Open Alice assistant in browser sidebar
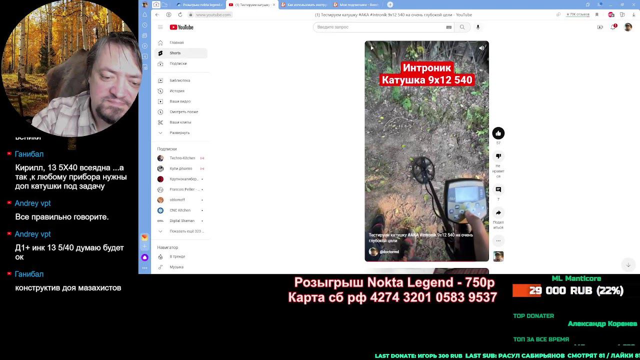The width and height of the screenshot is (640, 360). [x=144, y=257]
